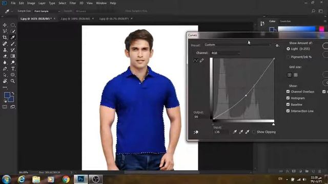This screenshot has height=184, width=328.
Task: Click the white point slider under curve graph
Action: pos(273,124)
